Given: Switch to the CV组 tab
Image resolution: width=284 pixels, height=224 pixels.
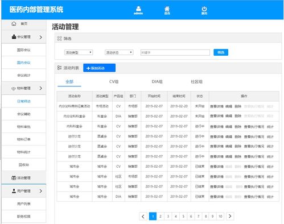Looking at the screenshot, I should click(114, 82).
